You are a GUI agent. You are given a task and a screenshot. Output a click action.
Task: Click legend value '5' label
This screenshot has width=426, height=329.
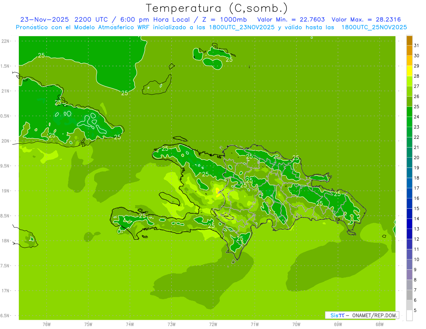click(x=415, y=311)
